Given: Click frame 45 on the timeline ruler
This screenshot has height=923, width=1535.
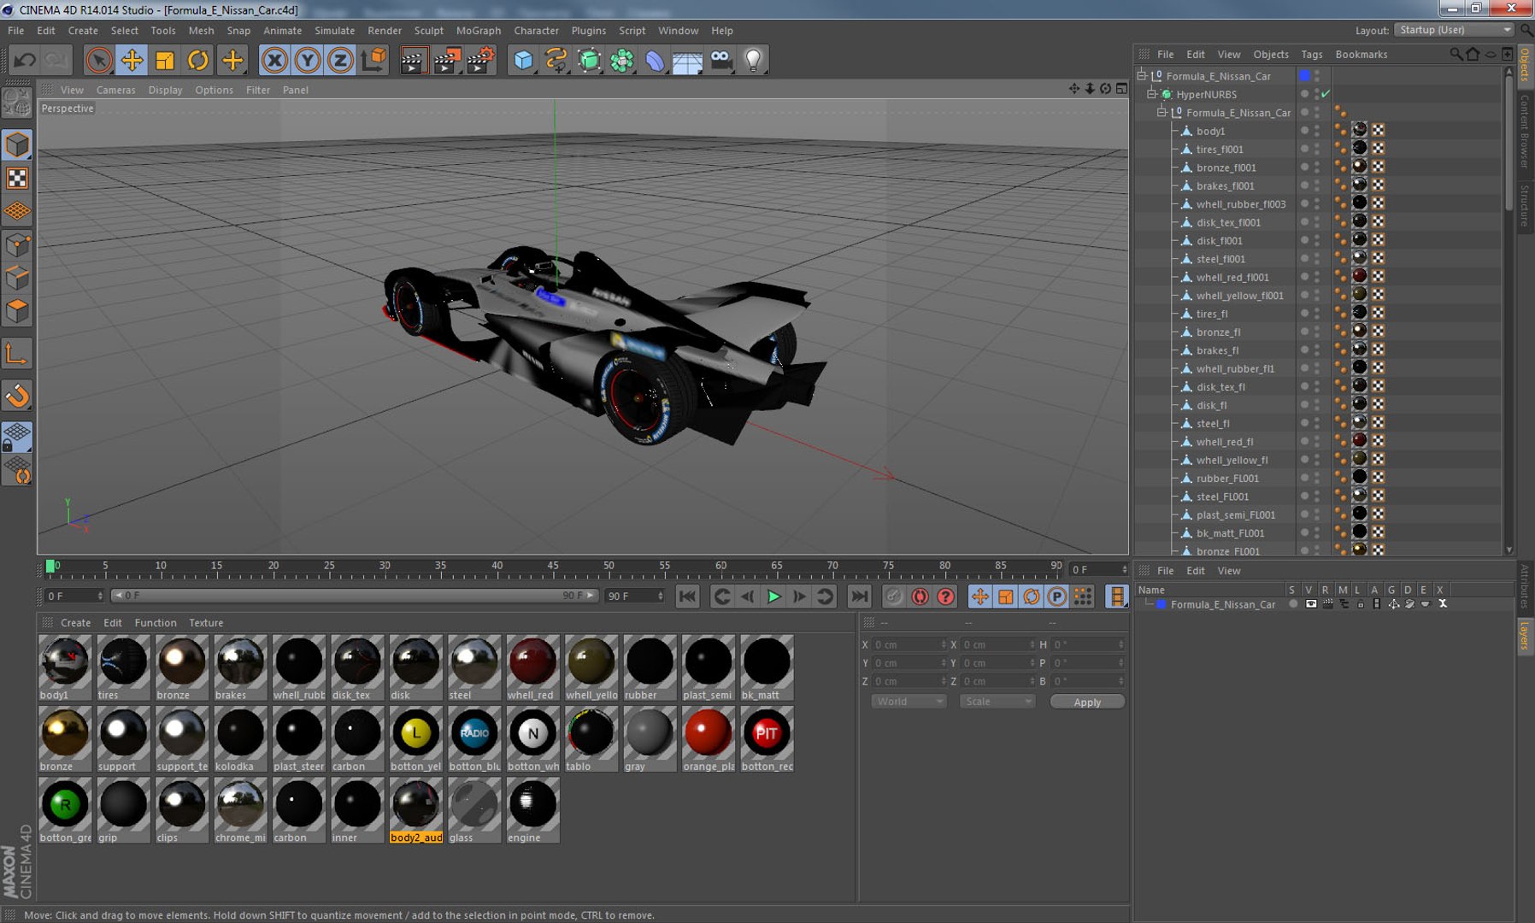Looking at the screenshot, I should point(553,567).
